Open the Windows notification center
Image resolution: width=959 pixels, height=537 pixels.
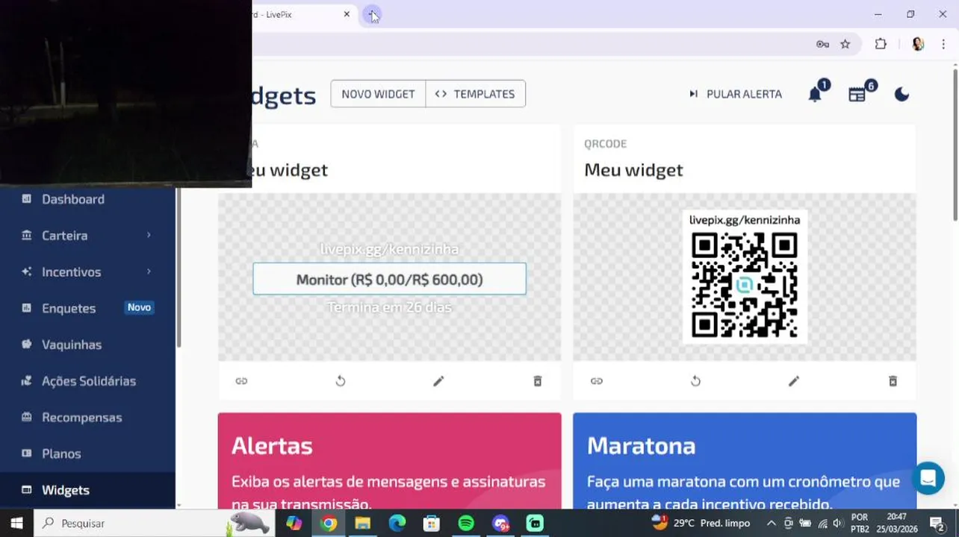tap(938, 524)
